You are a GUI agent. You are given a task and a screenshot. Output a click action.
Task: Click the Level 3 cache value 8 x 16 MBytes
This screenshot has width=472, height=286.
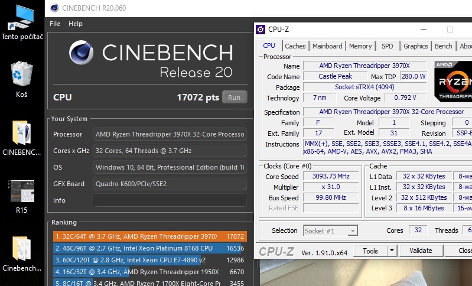[x=424, y=208]
